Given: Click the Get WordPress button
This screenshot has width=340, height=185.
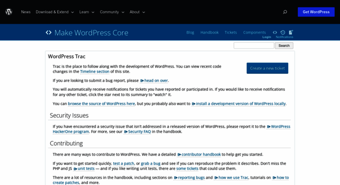Looking at the screenshot, I should tap(316, 12).
